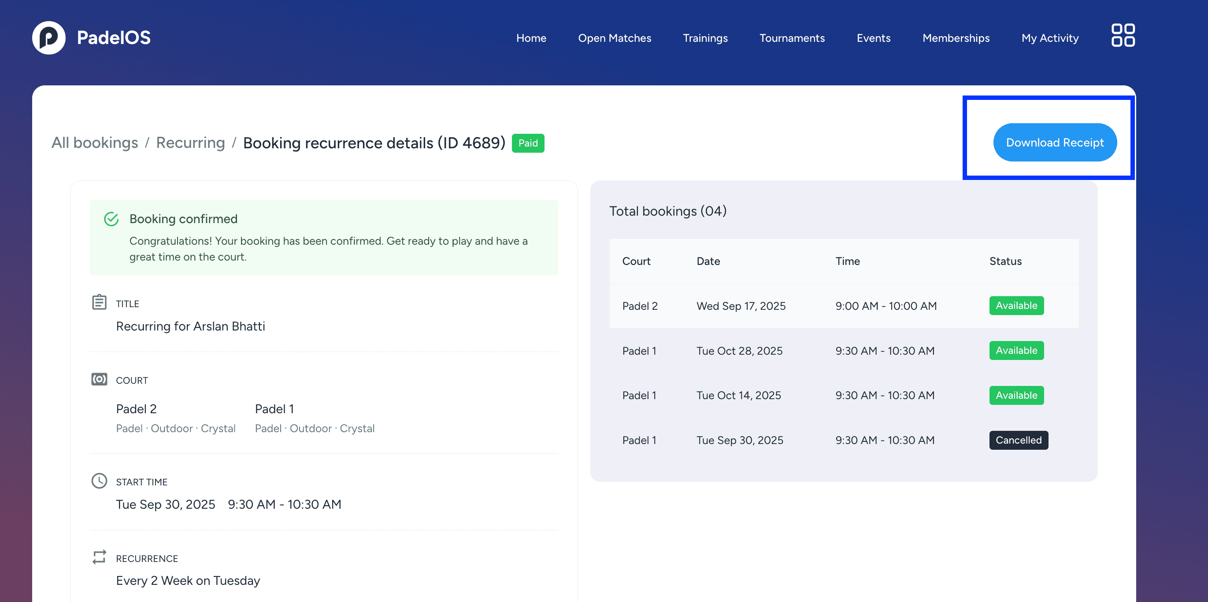Screen dimensions: 1208x602
Task: Click the Cancelled status badge
Action: 1018,440
